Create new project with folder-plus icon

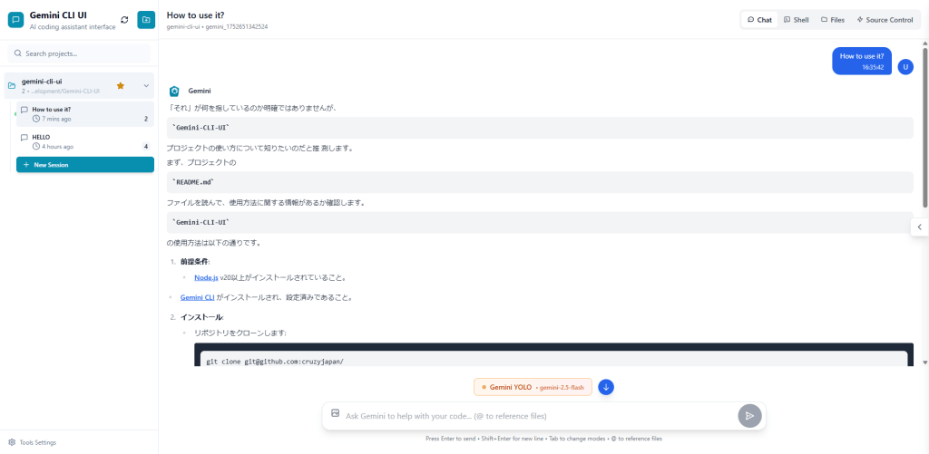point(146,20)
